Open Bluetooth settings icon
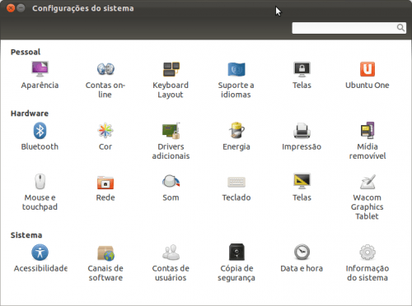Screen dimensions: 412x306 pos(40,131)
